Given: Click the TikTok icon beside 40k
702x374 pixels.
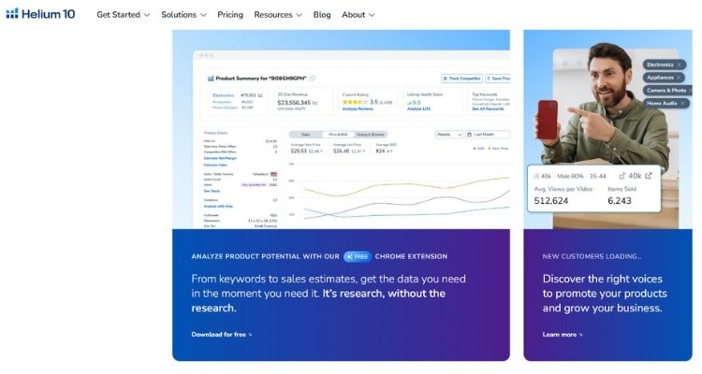Looking at the screenshot, I should [x=623, y=175].
